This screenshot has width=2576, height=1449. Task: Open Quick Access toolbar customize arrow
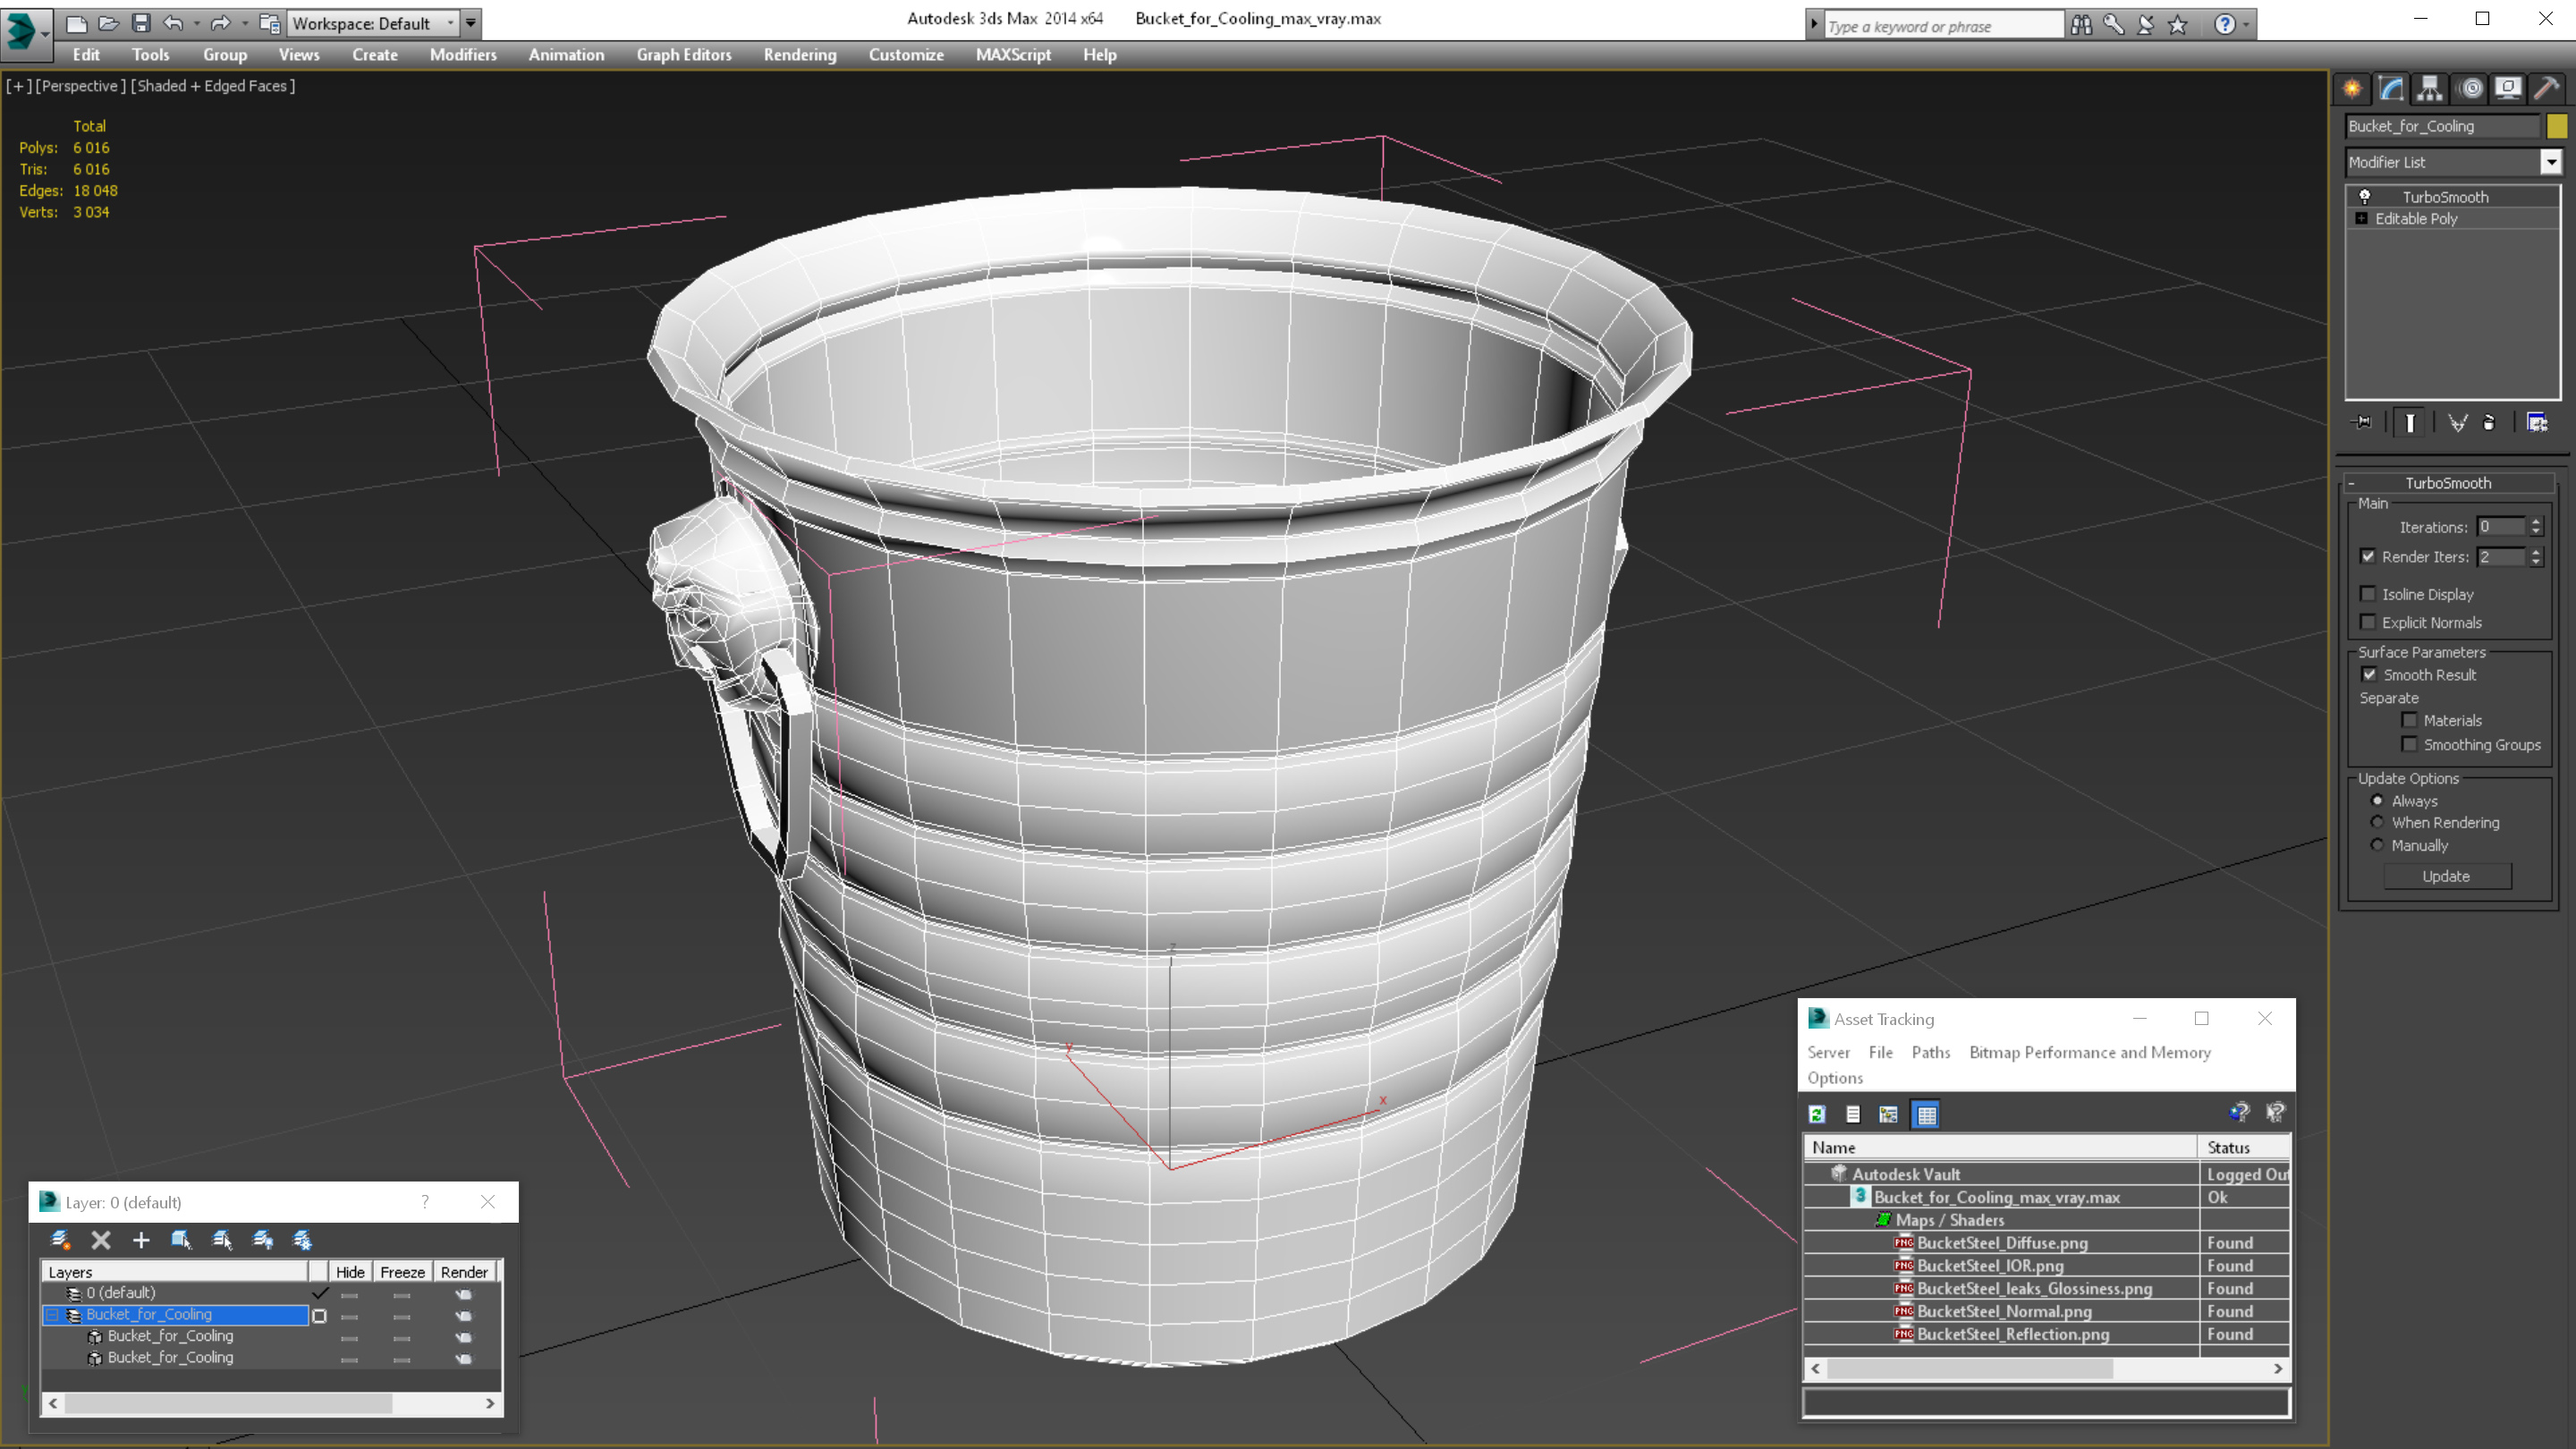[x=471, y=23]
